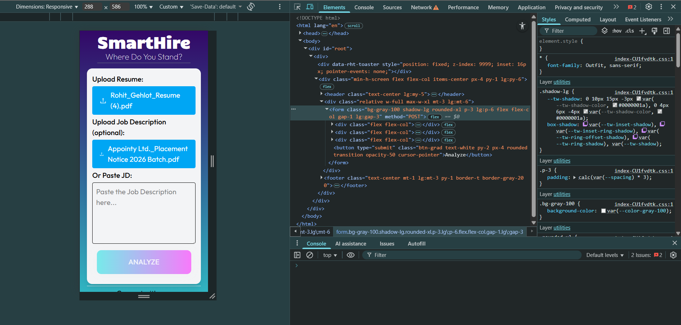Toggle the :hov element state panel
The image size is (681, 325).
click(x=617, y=31)
